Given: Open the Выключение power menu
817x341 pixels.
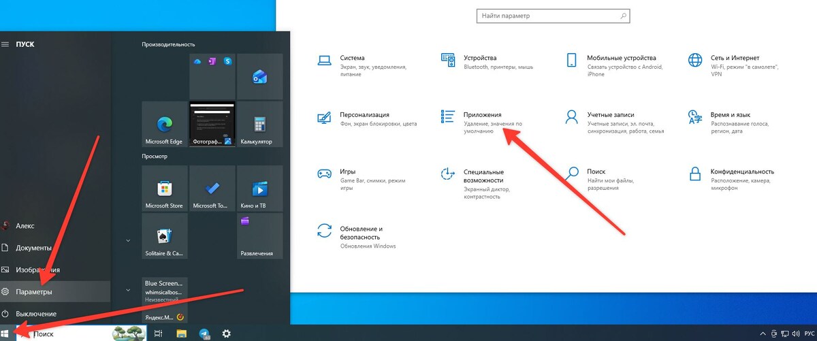Looking at the screenshot, I should click(x=54, y=314).
